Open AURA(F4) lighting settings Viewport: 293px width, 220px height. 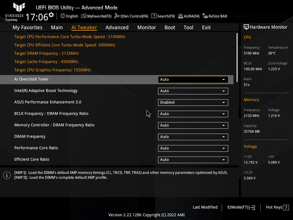click(x=181, y=16)
